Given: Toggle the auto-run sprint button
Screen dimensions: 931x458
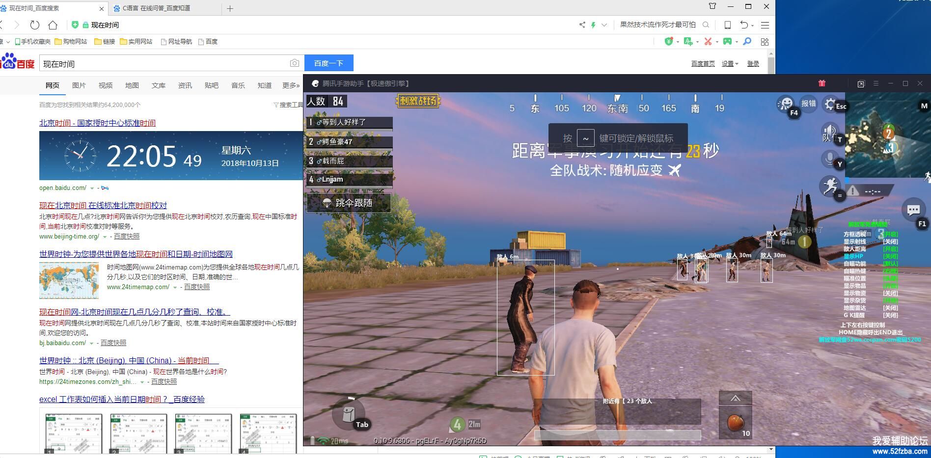Looking at the screenshot, I should point(830,187).
